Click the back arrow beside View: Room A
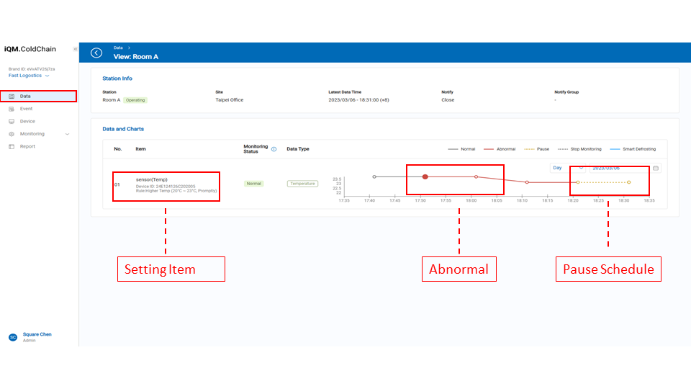691x389 pixels. tap(96, 53)
